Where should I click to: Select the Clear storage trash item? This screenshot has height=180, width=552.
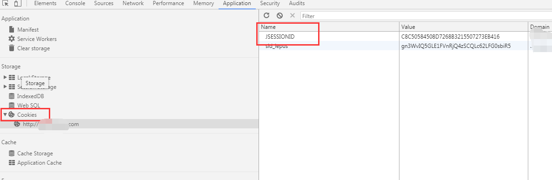pos(29,48)
